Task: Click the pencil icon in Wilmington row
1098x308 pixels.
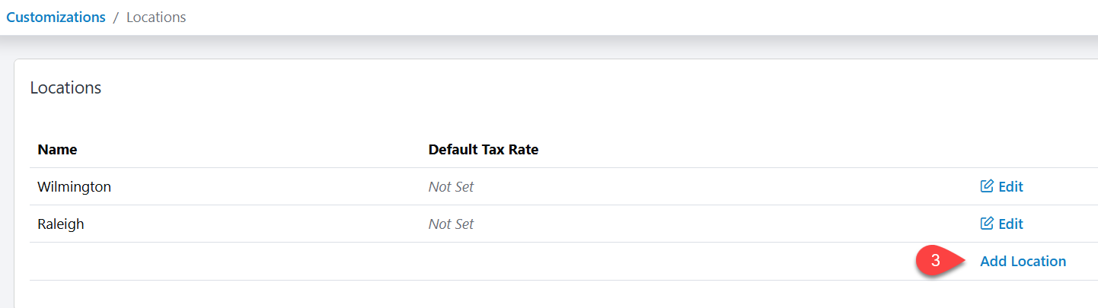Action: click(x=987, y=186)
